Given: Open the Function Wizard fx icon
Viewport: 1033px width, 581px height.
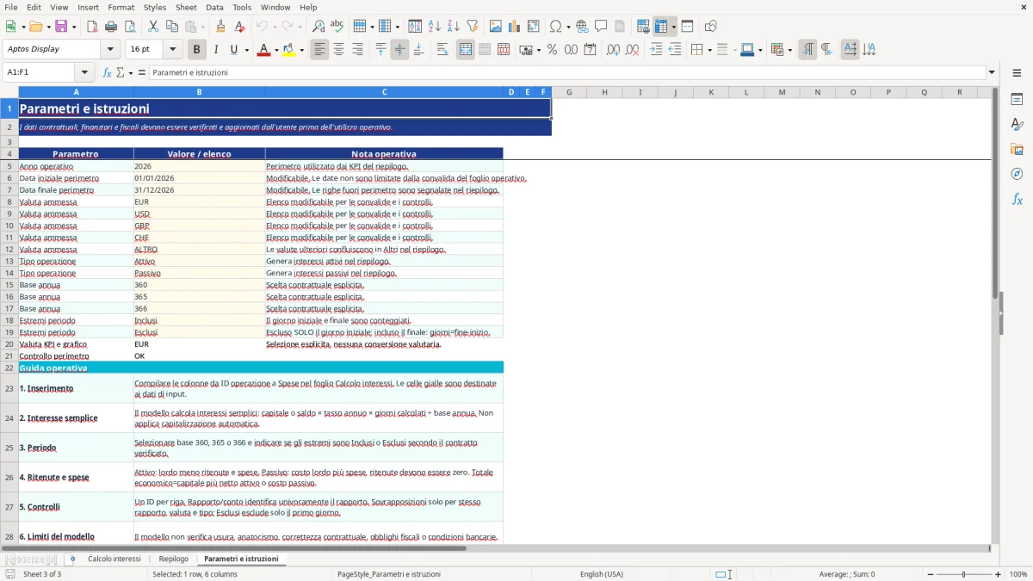Looking at the screenshot, I should click(x=107, y=72).
